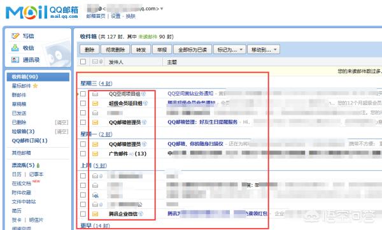
Task: Open 已发送 folder
Action: pyautogui.click(x=19, y=113)
